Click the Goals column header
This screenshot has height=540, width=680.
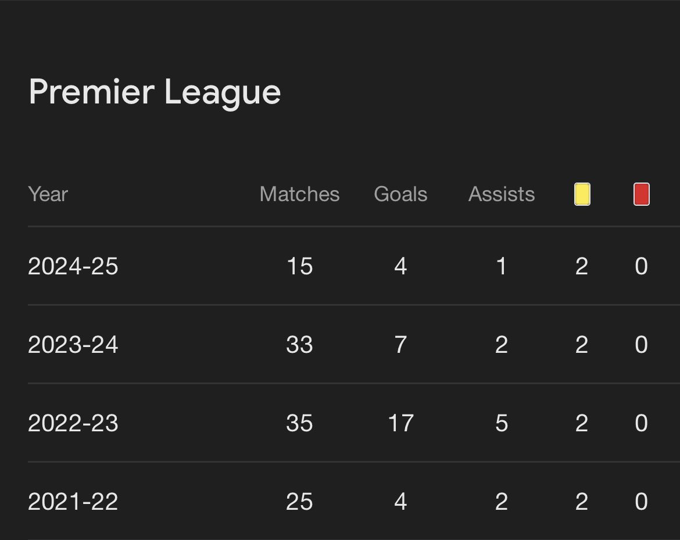point(400,194)
